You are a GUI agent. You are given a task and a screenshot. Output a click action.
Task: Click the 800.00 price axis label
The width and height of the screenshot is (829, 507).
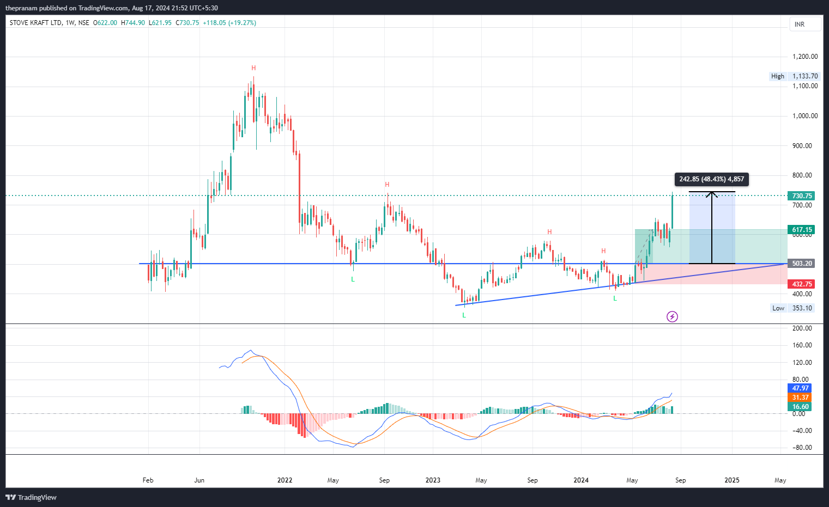[x=802, y=175]
